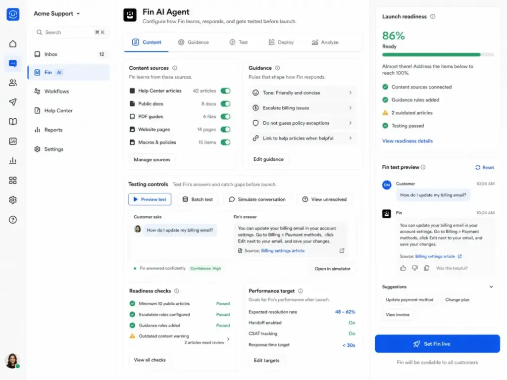Open the Acme Support workspace dropdown

[57, 13]
